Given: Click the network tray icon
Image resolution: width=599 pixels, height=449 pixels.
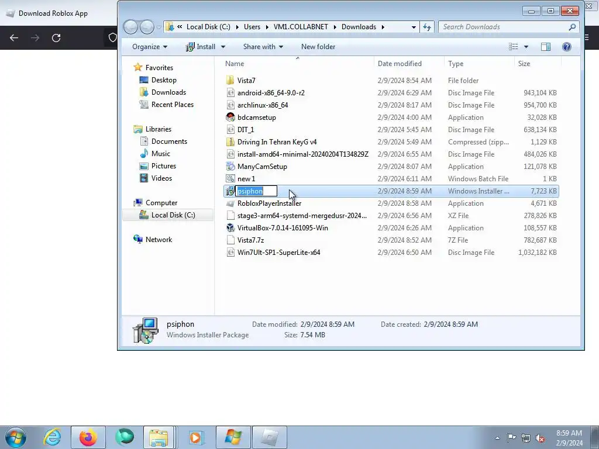Looking at the screenshot, I should [x=526, y=438].
